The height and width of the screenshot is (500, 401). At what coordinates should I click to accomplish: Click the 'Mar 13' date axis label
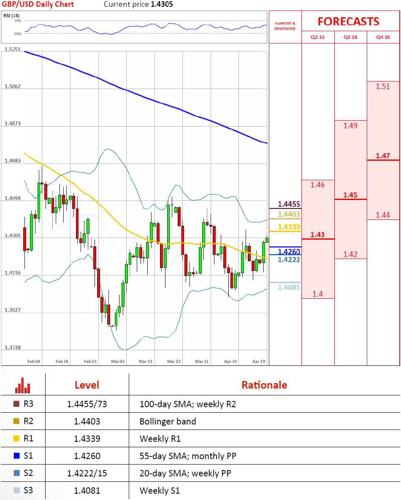click(146, 361)
